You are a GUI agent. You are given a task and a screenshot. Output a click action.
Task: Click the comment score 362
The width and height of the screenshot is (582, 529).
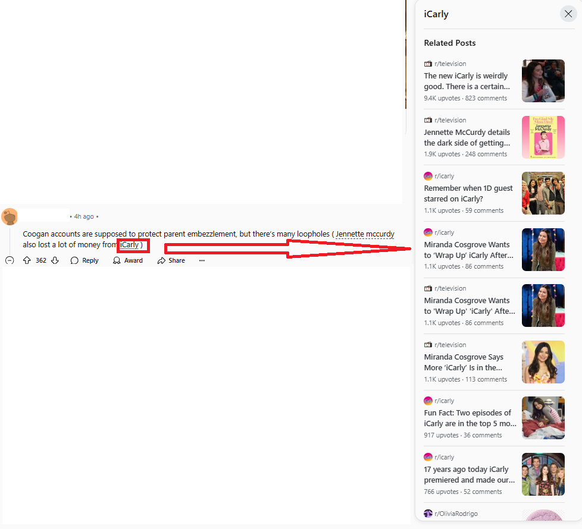click(x=41, y=260)
